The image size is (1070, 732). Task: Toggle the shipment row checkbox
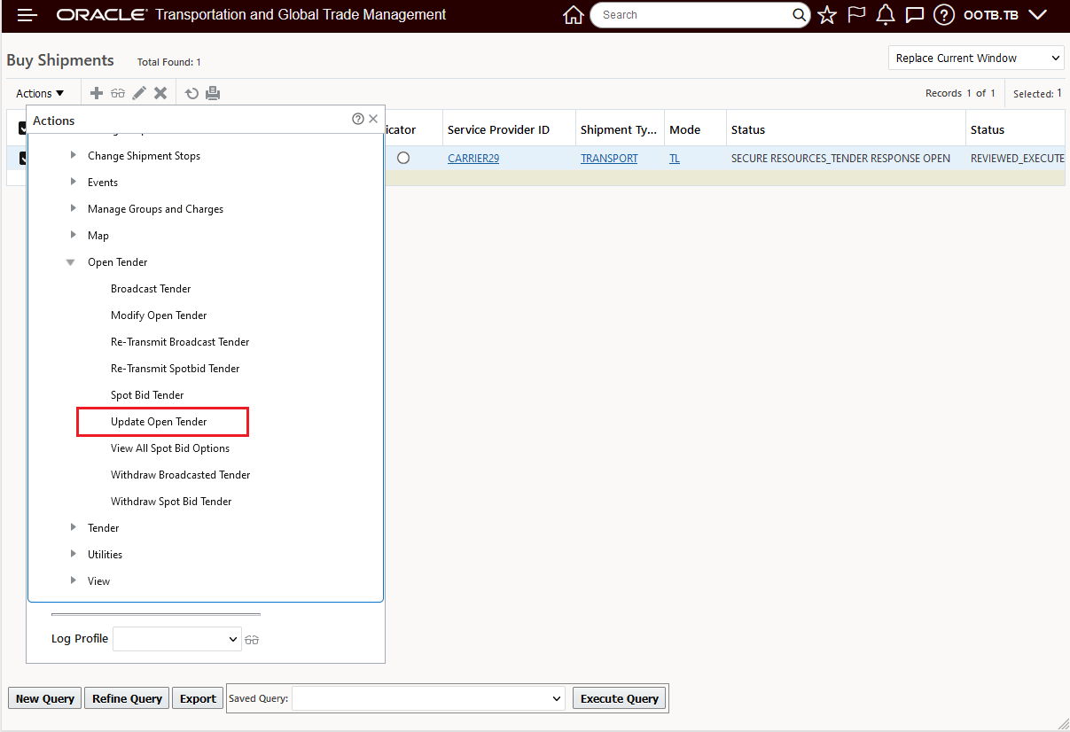tap(23, 158)
